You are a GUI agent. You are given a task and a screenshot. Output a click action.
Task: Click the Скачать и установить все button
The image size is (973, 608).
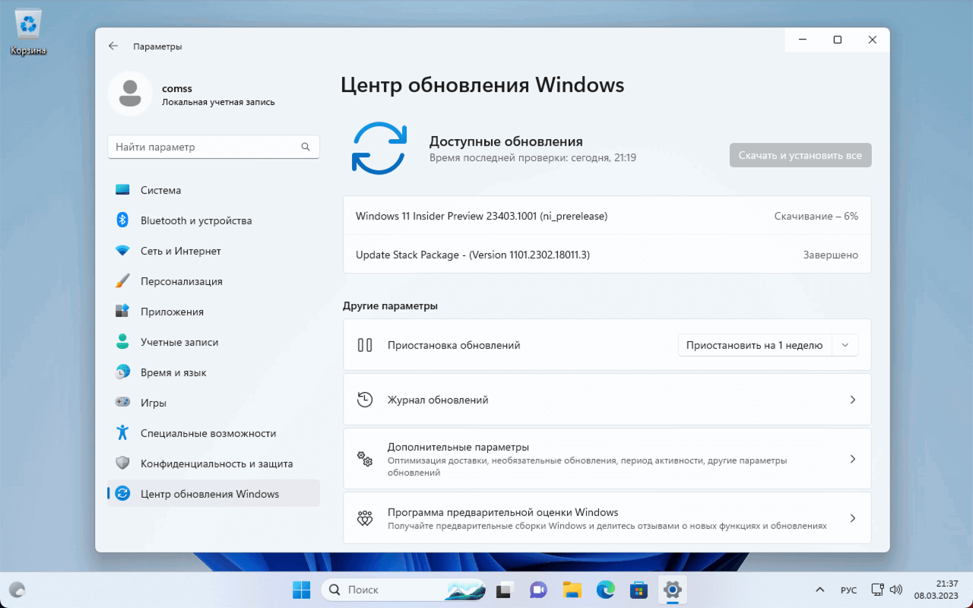[x=800, y=154]
